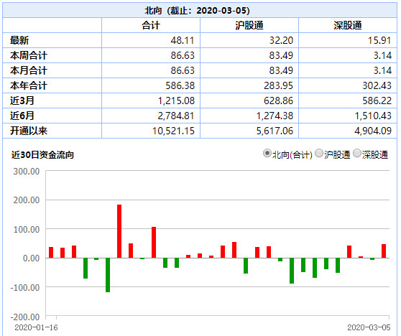Click the 2020-01-16 axis date label
This screenshot has width=401, height=336.
pyautogui.click(x=37, y=327)
